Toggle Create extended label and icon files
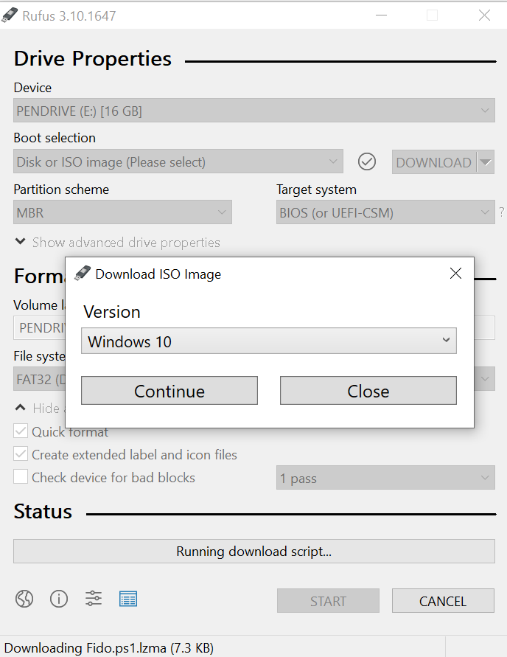Viewport: 507px width, 657px height. [x=21, y=454]
